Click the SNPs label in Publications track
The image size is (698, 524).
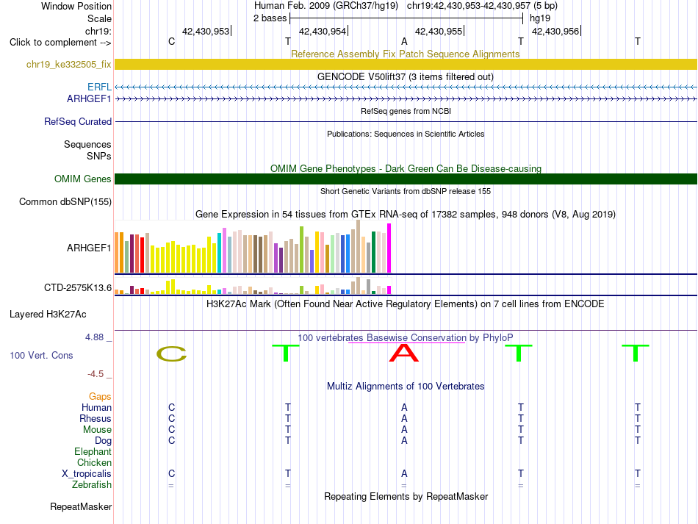[x=99, y=157]
